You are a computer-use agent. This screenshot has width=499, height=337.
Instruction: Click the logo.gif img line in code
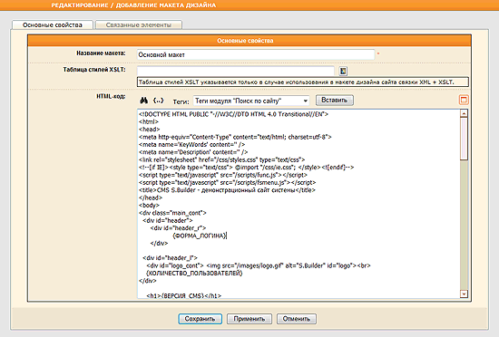(259, 265)
